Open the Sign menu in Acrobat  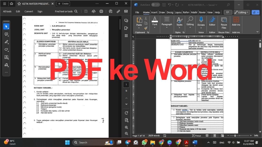(40, 11)
